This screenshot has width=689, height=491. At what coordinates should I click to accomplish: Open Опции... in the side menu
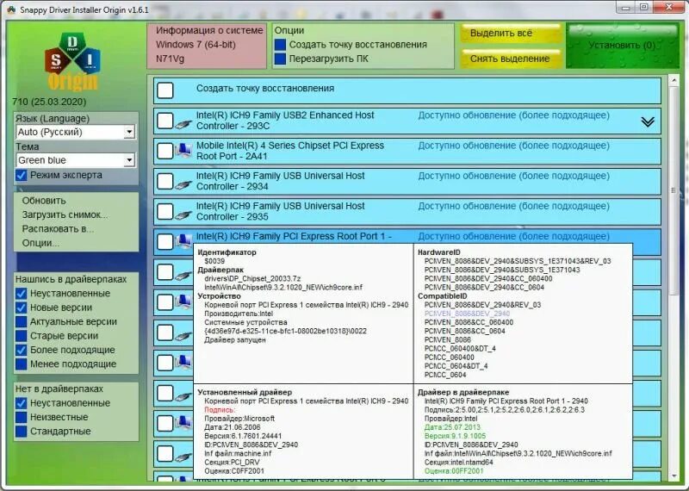coord(40,243)
